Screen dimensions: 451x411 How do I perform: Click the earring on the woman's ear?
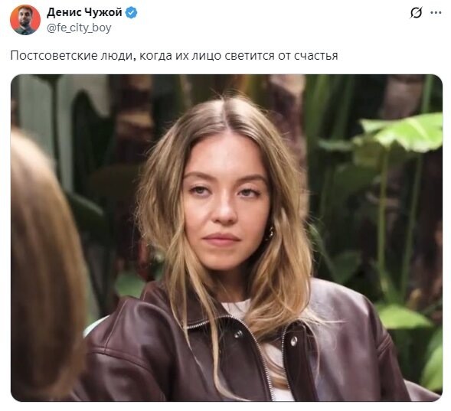click(x=270, y=232)
